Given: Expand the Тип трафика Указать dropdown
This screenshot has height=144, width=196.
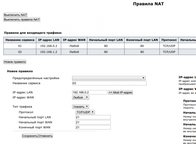Looking at the screenshot, I should 81,107.
